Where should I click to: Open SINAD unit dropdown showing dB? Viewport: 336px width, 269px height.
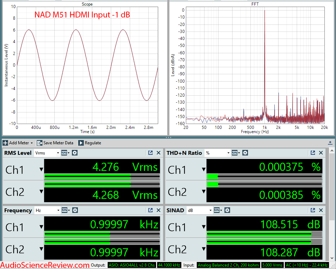pos(199,211)
